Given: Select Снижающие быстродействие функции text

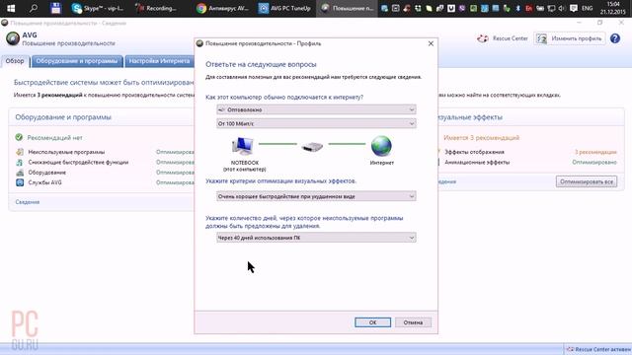Looking at the screenshot, I should coord(78,162).
